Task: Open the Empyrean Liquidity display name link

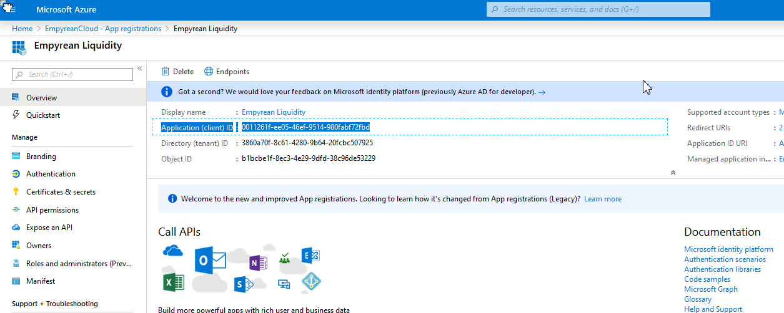Action: 274,112
